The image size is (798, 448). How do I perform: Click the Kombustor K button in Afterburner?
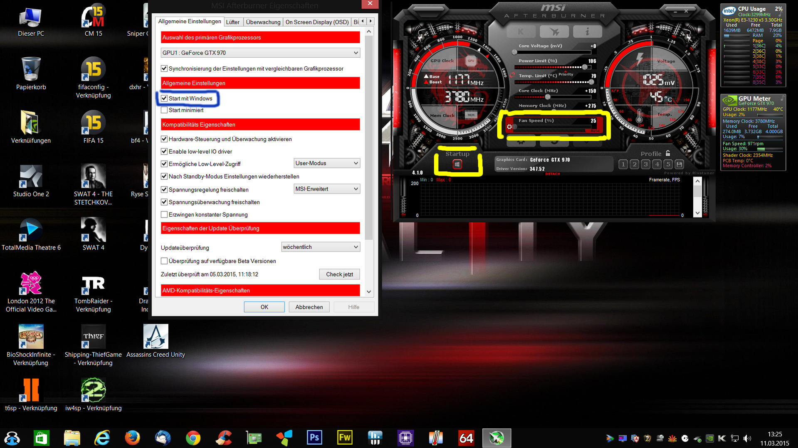tap(521, 32)
